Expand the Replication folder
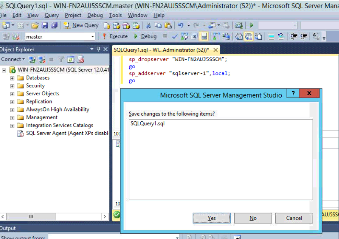Image resolution: width=339 pixels, height=239 pixels. pyautogui.click(x=12, y=102)
